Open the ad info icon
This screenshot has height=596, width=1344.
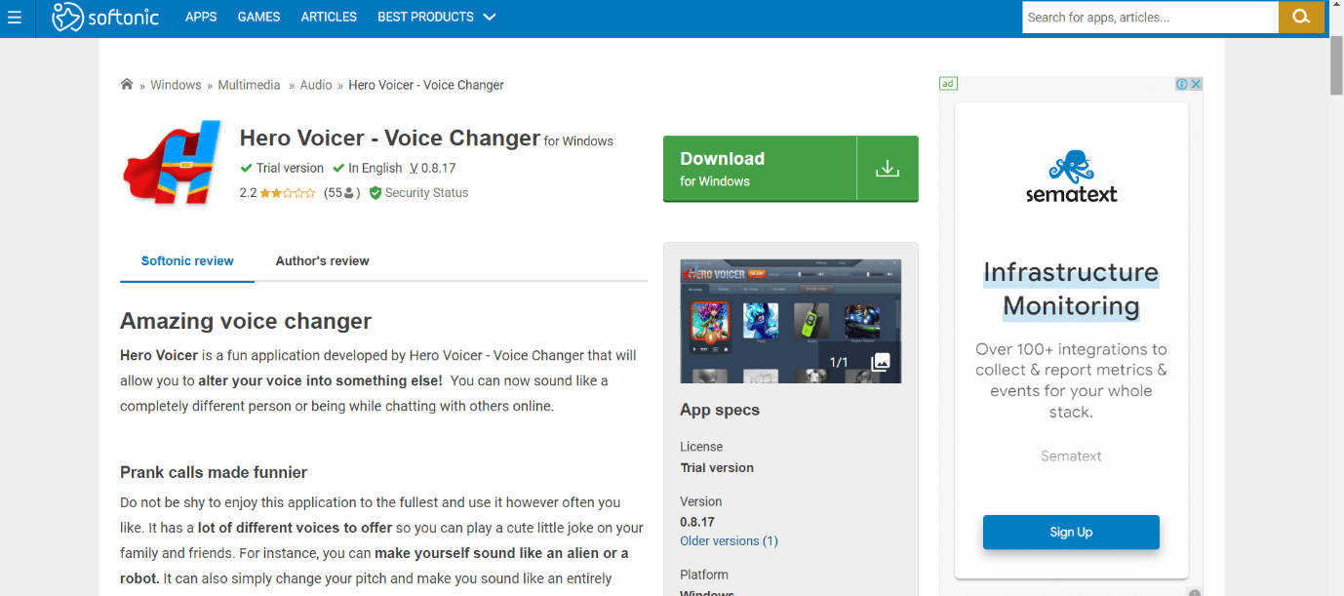click(x=1181, y=84)
